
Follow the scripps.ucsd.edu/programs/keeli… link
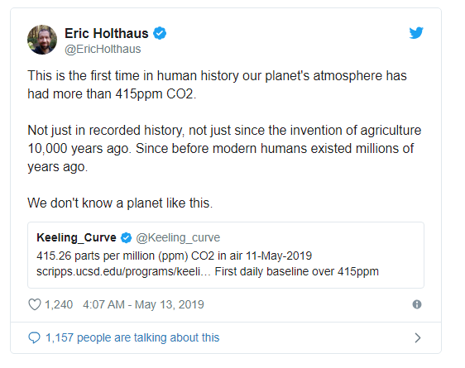(123, 272)
